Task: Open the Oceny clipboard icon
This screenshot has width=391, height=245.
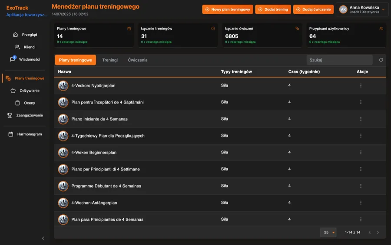Action: (17, 103)
